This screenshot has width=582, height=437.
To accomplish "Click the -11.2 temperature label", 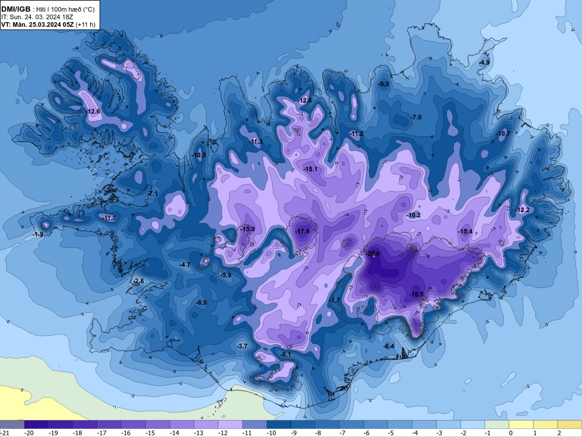I will [x=356, y=133].
